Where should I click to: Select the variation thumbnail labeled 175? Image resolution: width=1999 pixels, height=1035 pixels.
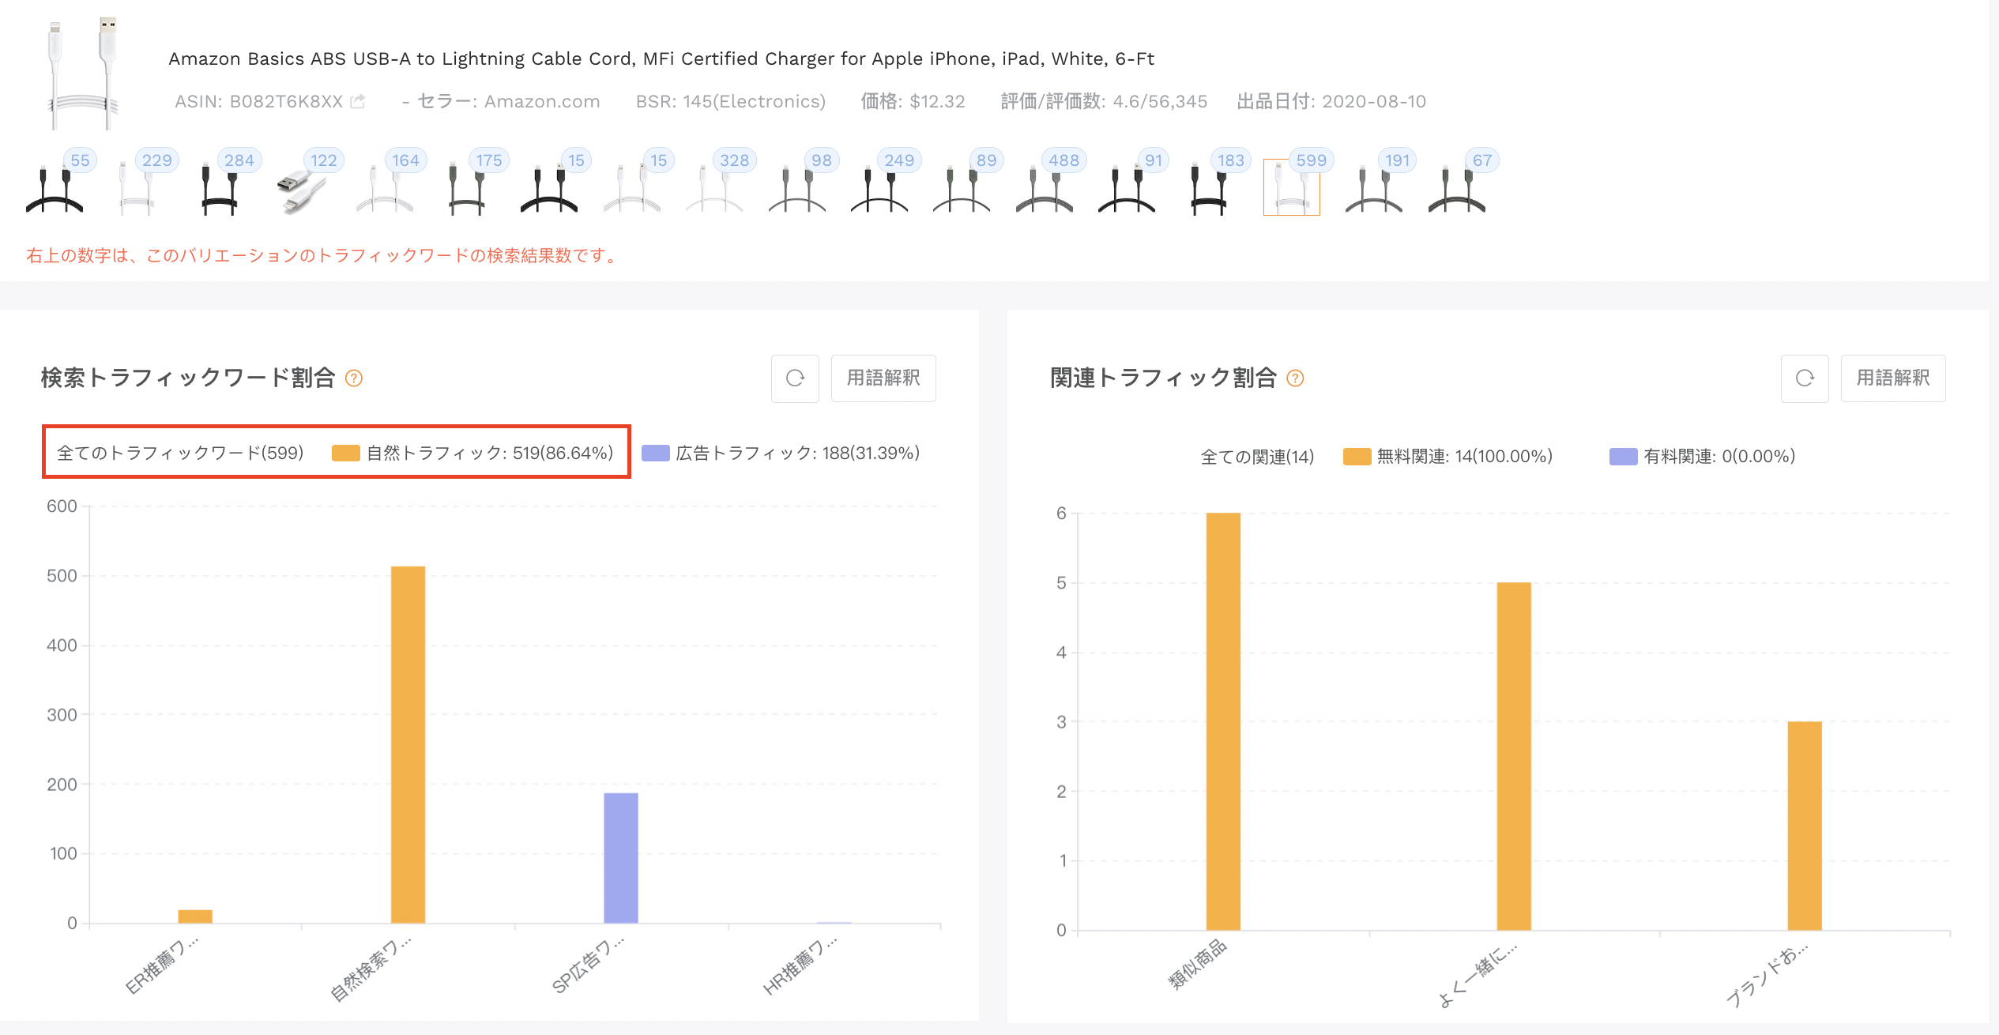click(467, 187)
